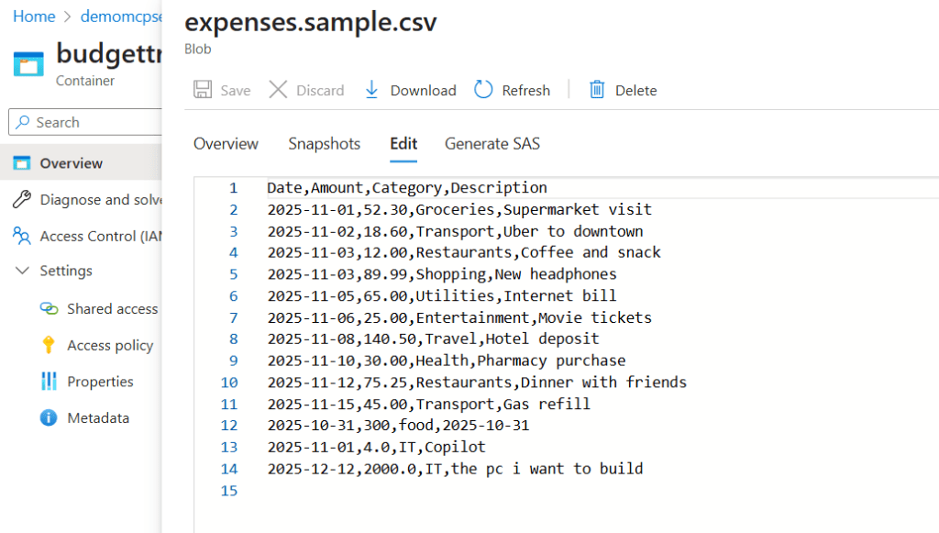Click the Download arrow icon

pyautogui.click(x=371, y=90)
